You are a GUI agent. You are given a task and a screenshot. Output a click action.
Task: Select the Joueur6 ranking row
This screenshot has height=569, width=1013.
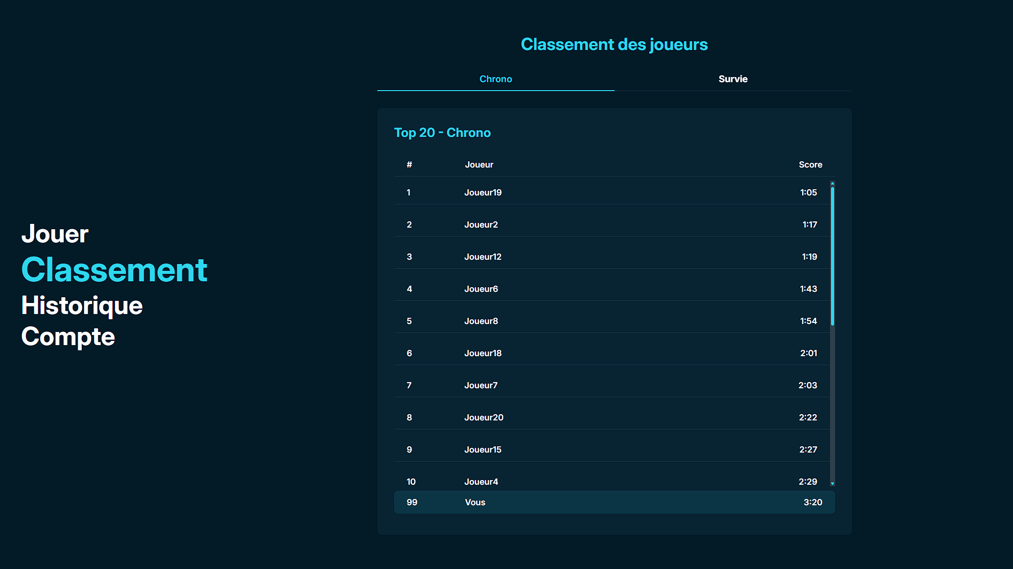[x=612, y=289]
